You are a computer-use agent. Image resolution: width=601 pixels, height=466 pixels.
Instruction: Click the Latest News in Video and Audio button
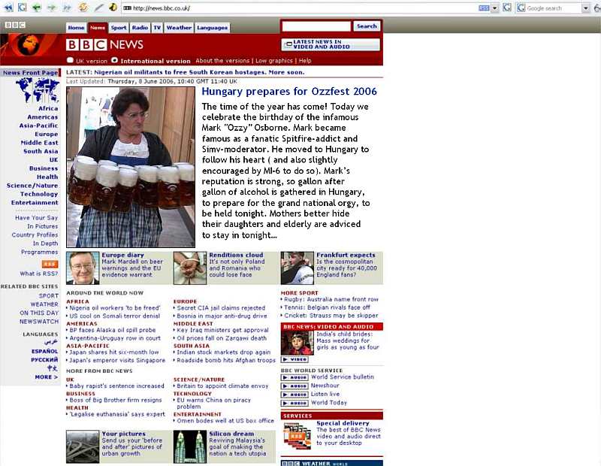pyautogui.click(x=331, y=44)
